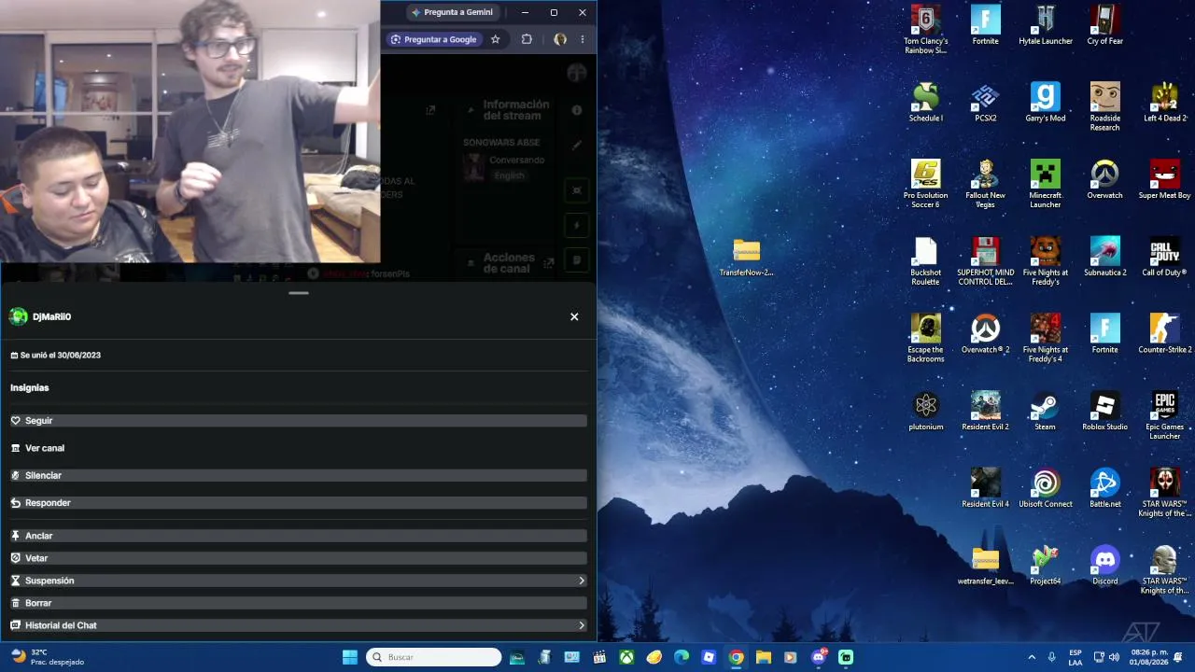Select the DjMaRiiO username heading

[x=51, y=316]
